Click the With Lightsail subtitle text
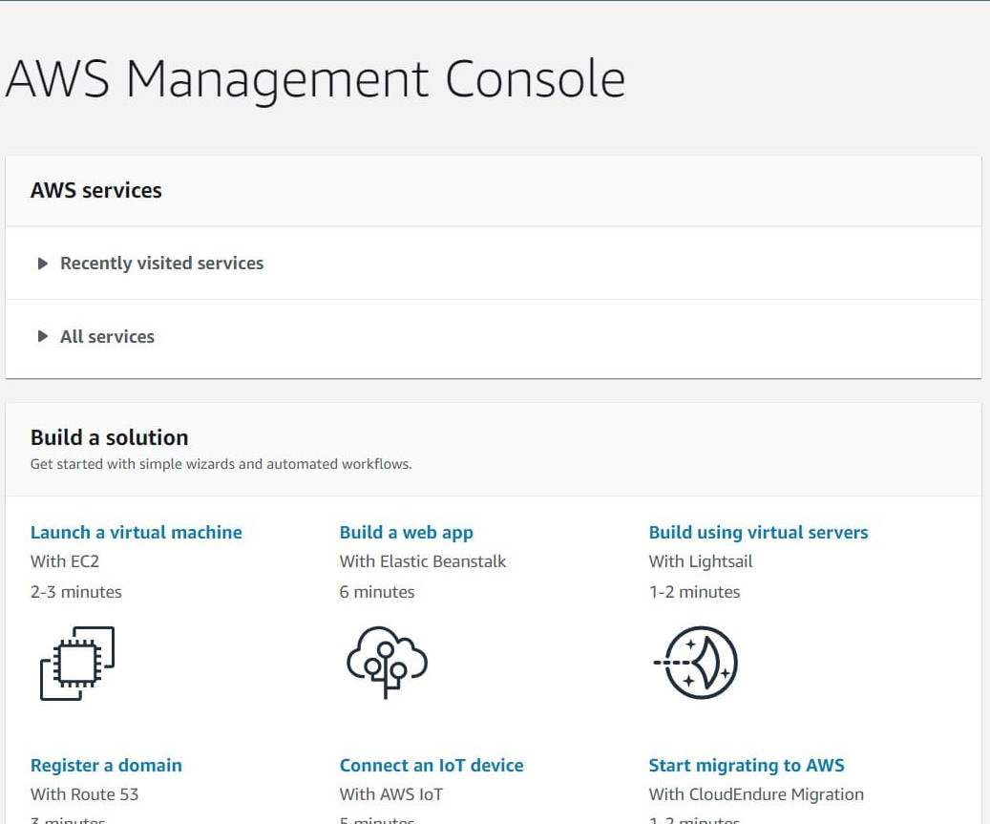The height and width of the screenshot is (824, 990). (x=701, y=561)
